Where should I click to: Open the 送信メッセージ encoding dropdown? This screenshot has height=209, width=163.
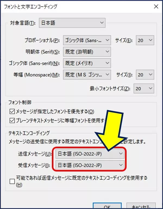[90, 154]
